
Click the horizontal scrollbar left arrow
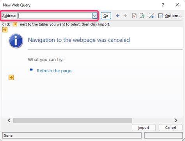9,120
